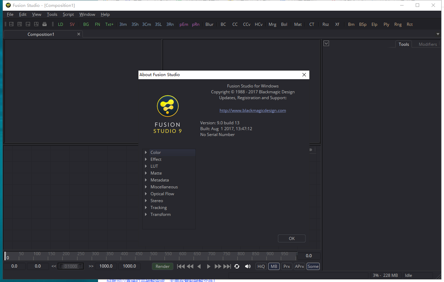The image size is (444, 282).
Task: Toggle MB motion blur playback option
Action: (273, 266)
